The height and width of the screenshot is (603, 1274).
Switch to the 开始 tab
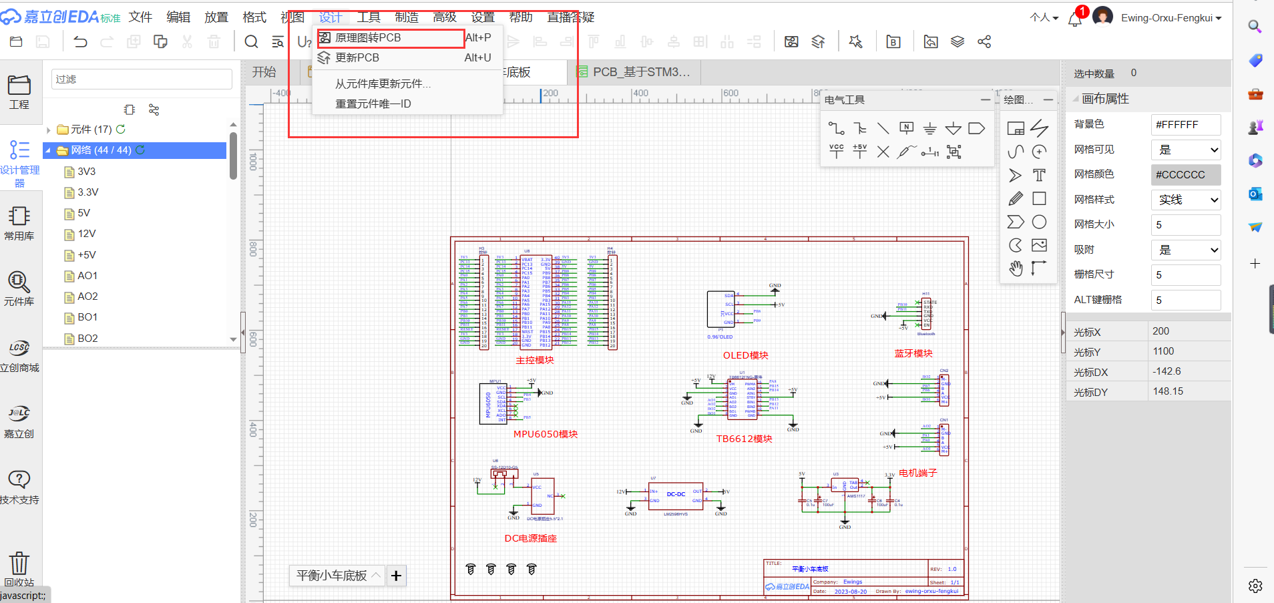[x=264, y=72]
